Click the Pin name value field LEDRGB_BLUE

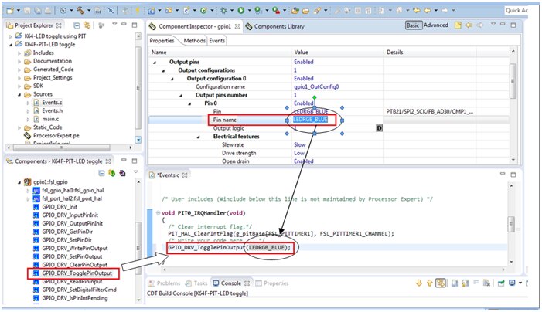tap(310, 120)
